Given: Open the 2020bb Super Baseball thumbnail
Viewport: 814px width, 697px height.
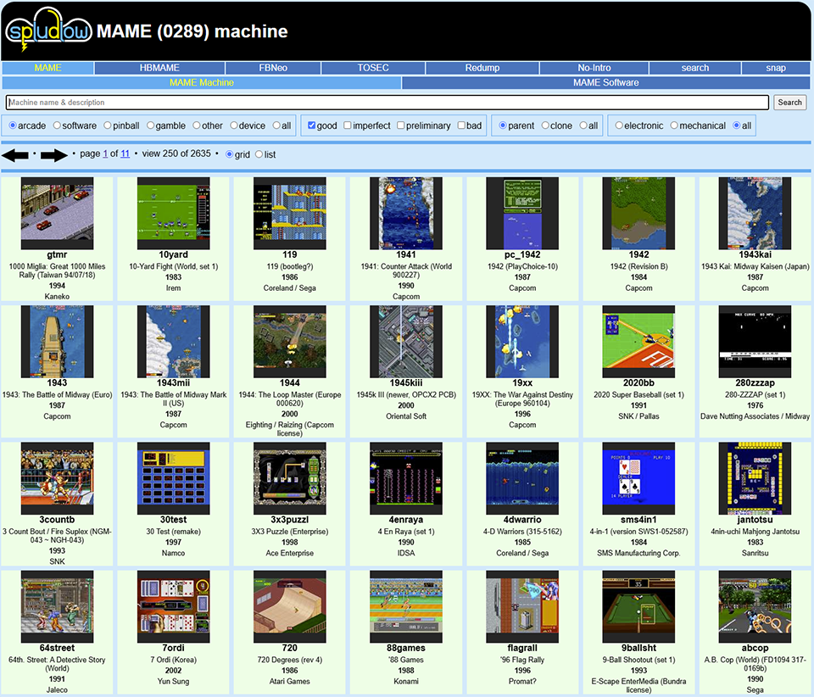Looking at the screenshot, I should tap(638, 342).
